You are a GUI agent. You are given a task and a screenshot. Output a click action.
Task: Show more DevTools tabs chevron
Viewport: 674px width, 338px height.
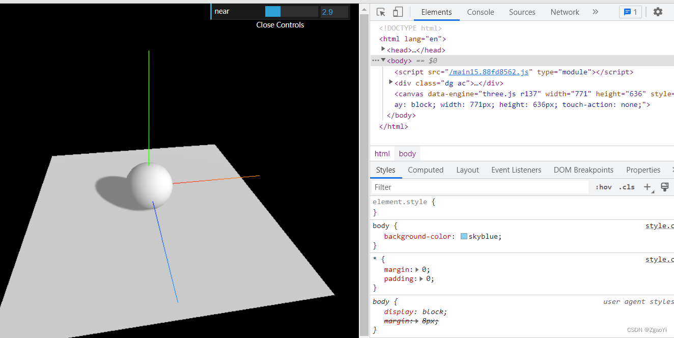[595, 12]
